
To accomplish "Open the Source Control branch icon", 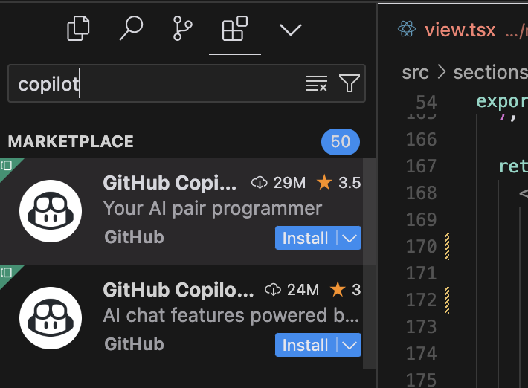I will 182,28.
